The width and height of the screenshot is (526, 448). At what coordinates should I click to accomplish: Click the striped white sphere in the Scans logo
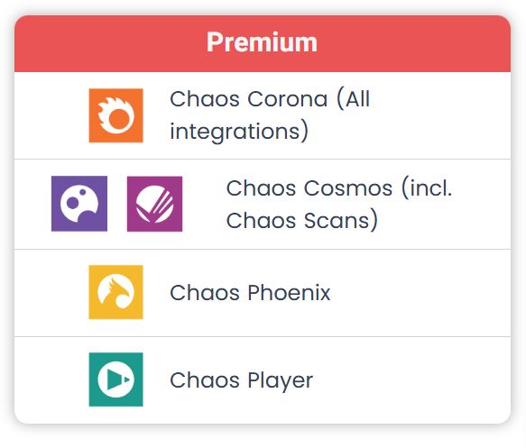coord(154,204)
